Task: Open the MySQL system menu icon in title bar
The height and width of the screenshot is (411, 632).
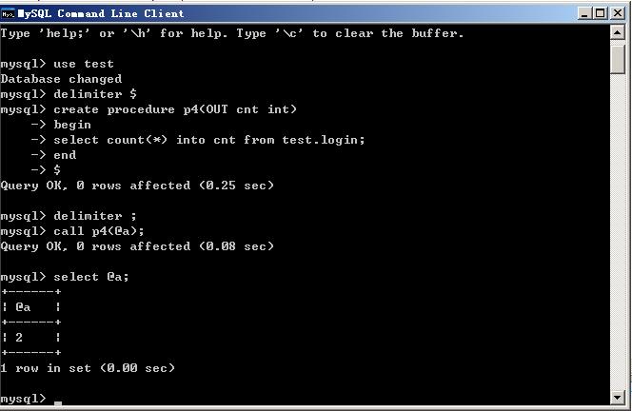Action: [x=8, y=14]
